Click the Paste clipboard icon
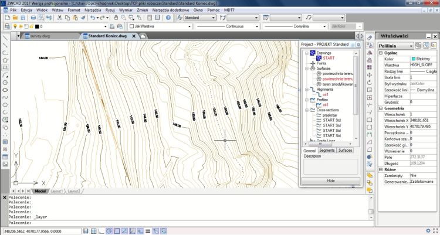 [x=75, y=18]
